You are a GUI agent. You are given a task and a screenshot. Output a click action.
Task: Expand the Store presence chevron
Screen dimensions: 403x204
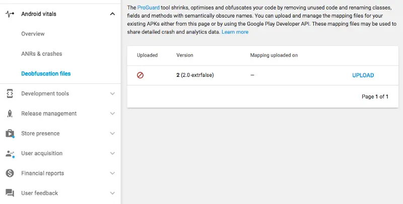112,133
